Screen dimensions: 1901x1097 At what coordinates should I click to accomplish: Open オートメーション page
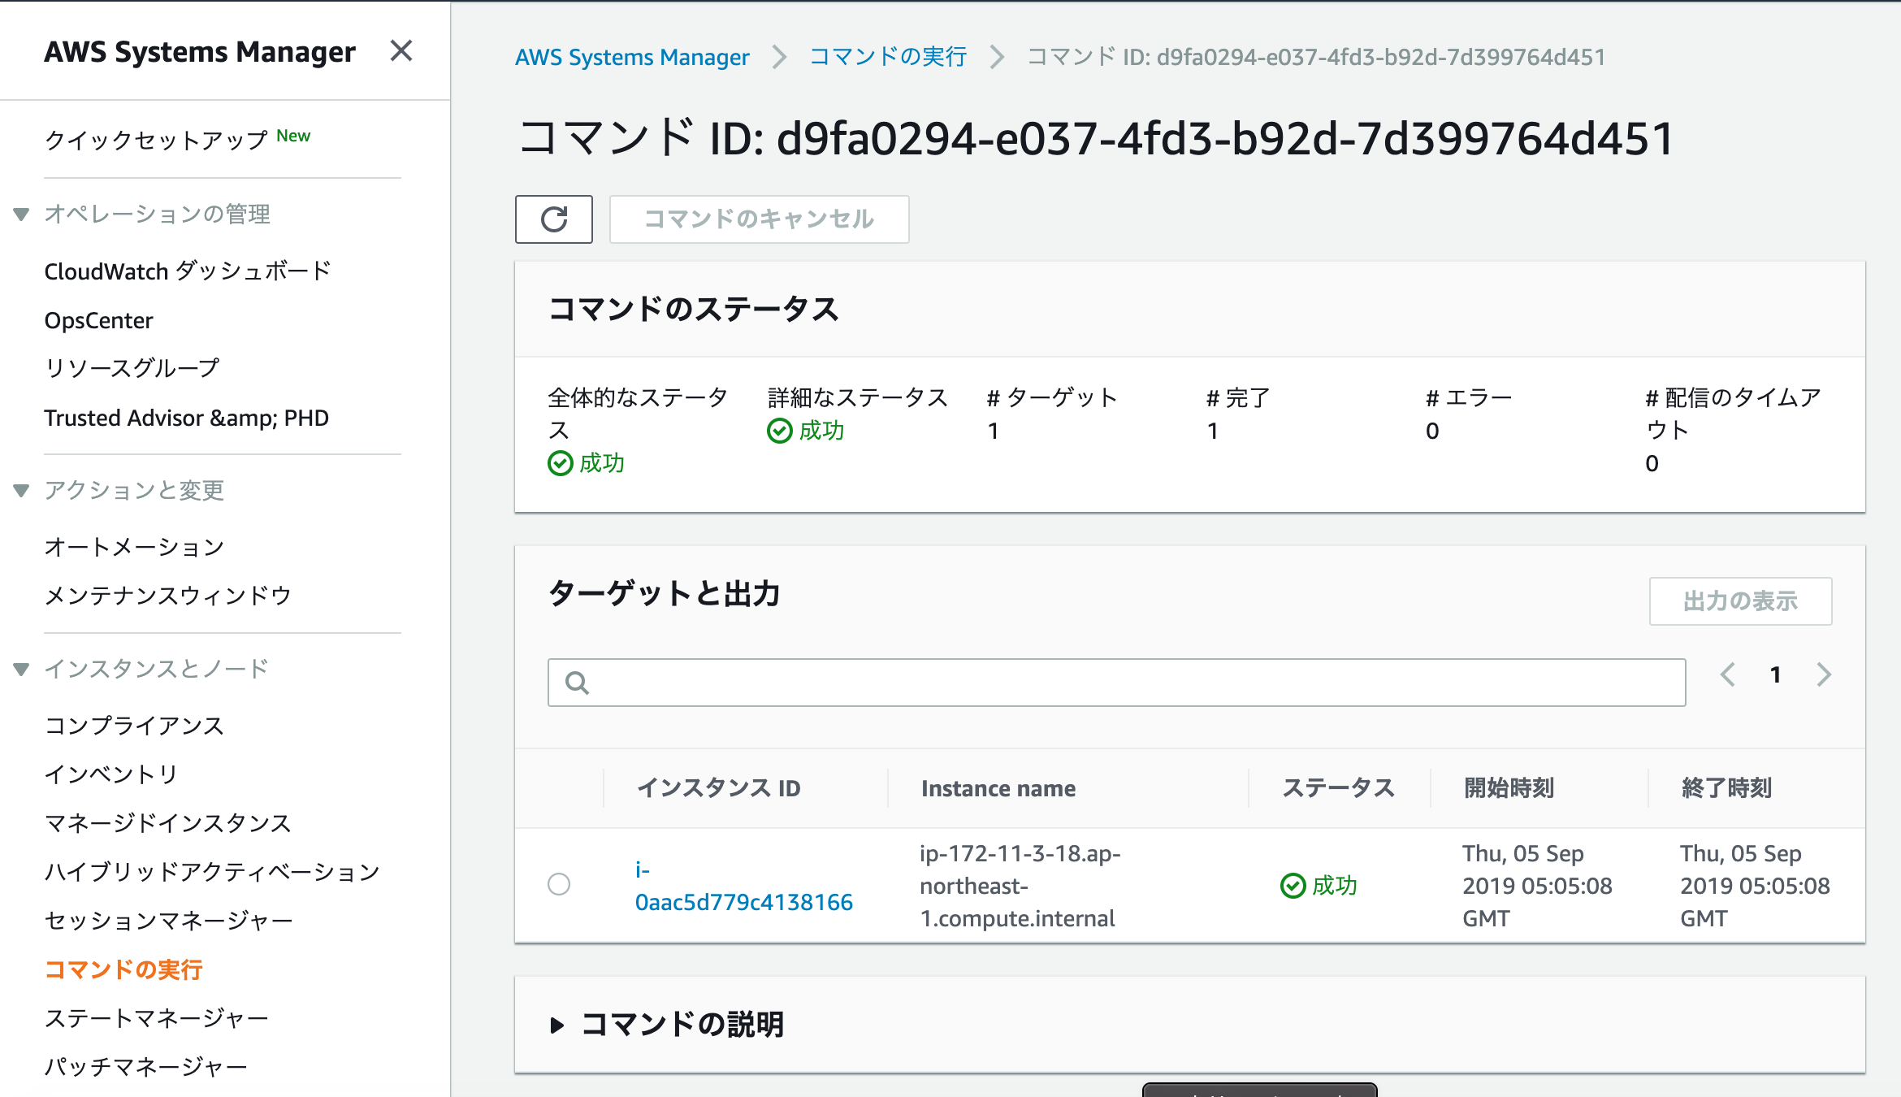[x=134, y=547]
